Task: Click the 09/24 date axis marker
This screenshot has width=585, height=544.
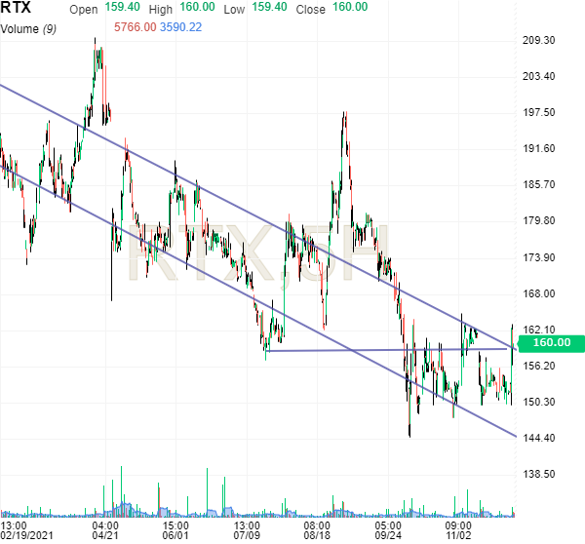Action: pyautogui.click(x=389, y=535)
